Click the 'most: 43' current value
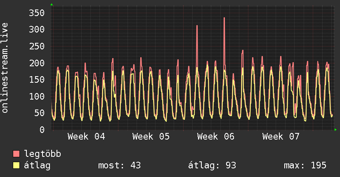The image size is (340, 177). coord(120,165)
